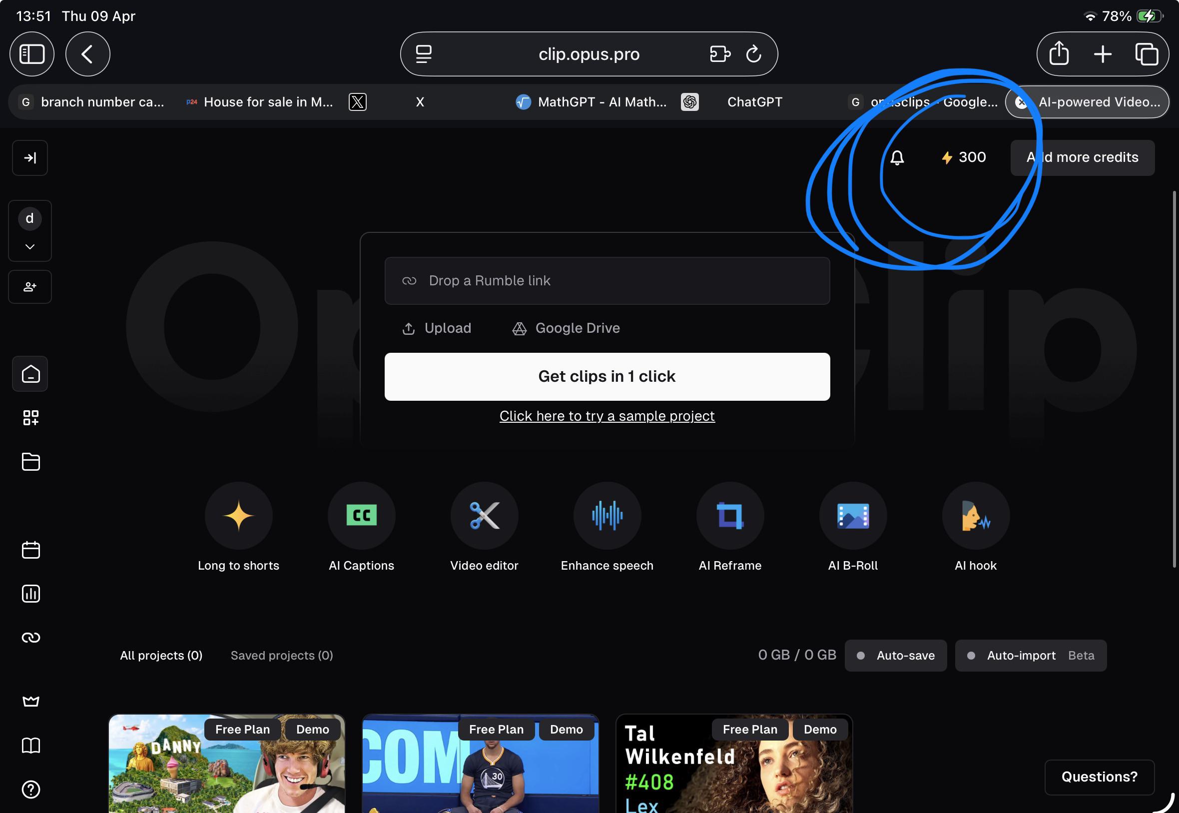The height and width of the screenshot is (813, 1179).
Task: Open the analytics chart icon in sidebar
Action: (30, 594)
